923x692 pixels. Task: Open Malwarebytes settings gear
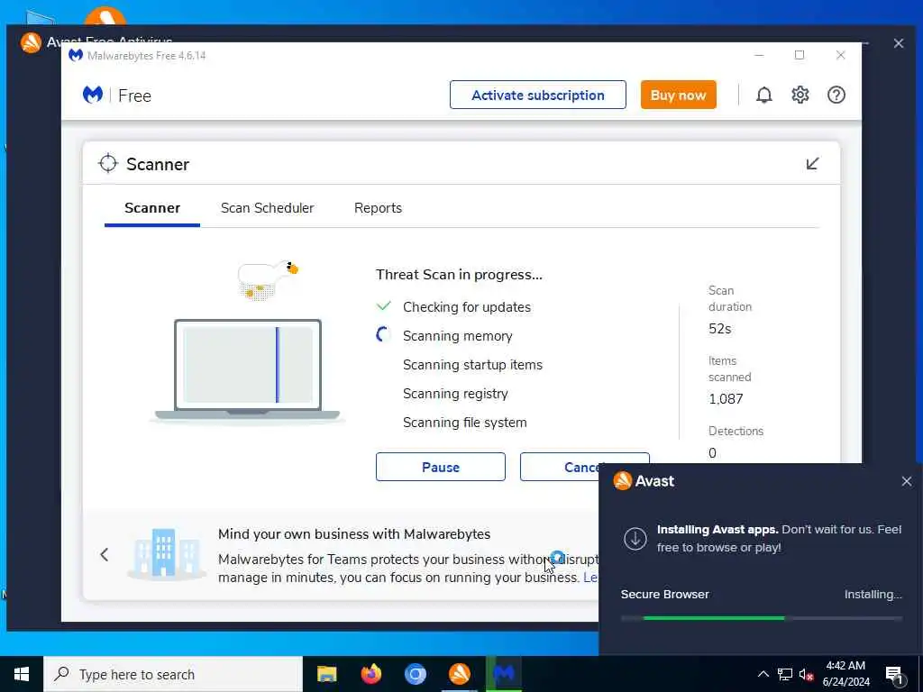pos(800,95)
